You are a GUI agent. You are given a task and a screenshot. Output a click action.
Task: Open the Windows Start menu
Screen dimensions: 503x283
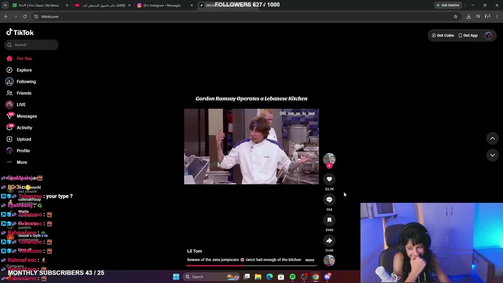coord(176,277)
